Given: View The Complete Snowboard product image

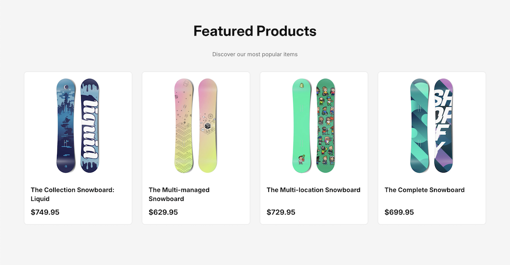Looking at the screenshot, I should click(432, 125).
